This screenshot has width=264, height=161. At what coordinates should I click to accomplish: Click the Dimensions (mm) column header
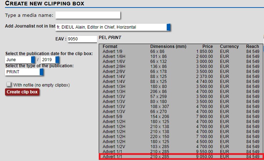point(168,47)
